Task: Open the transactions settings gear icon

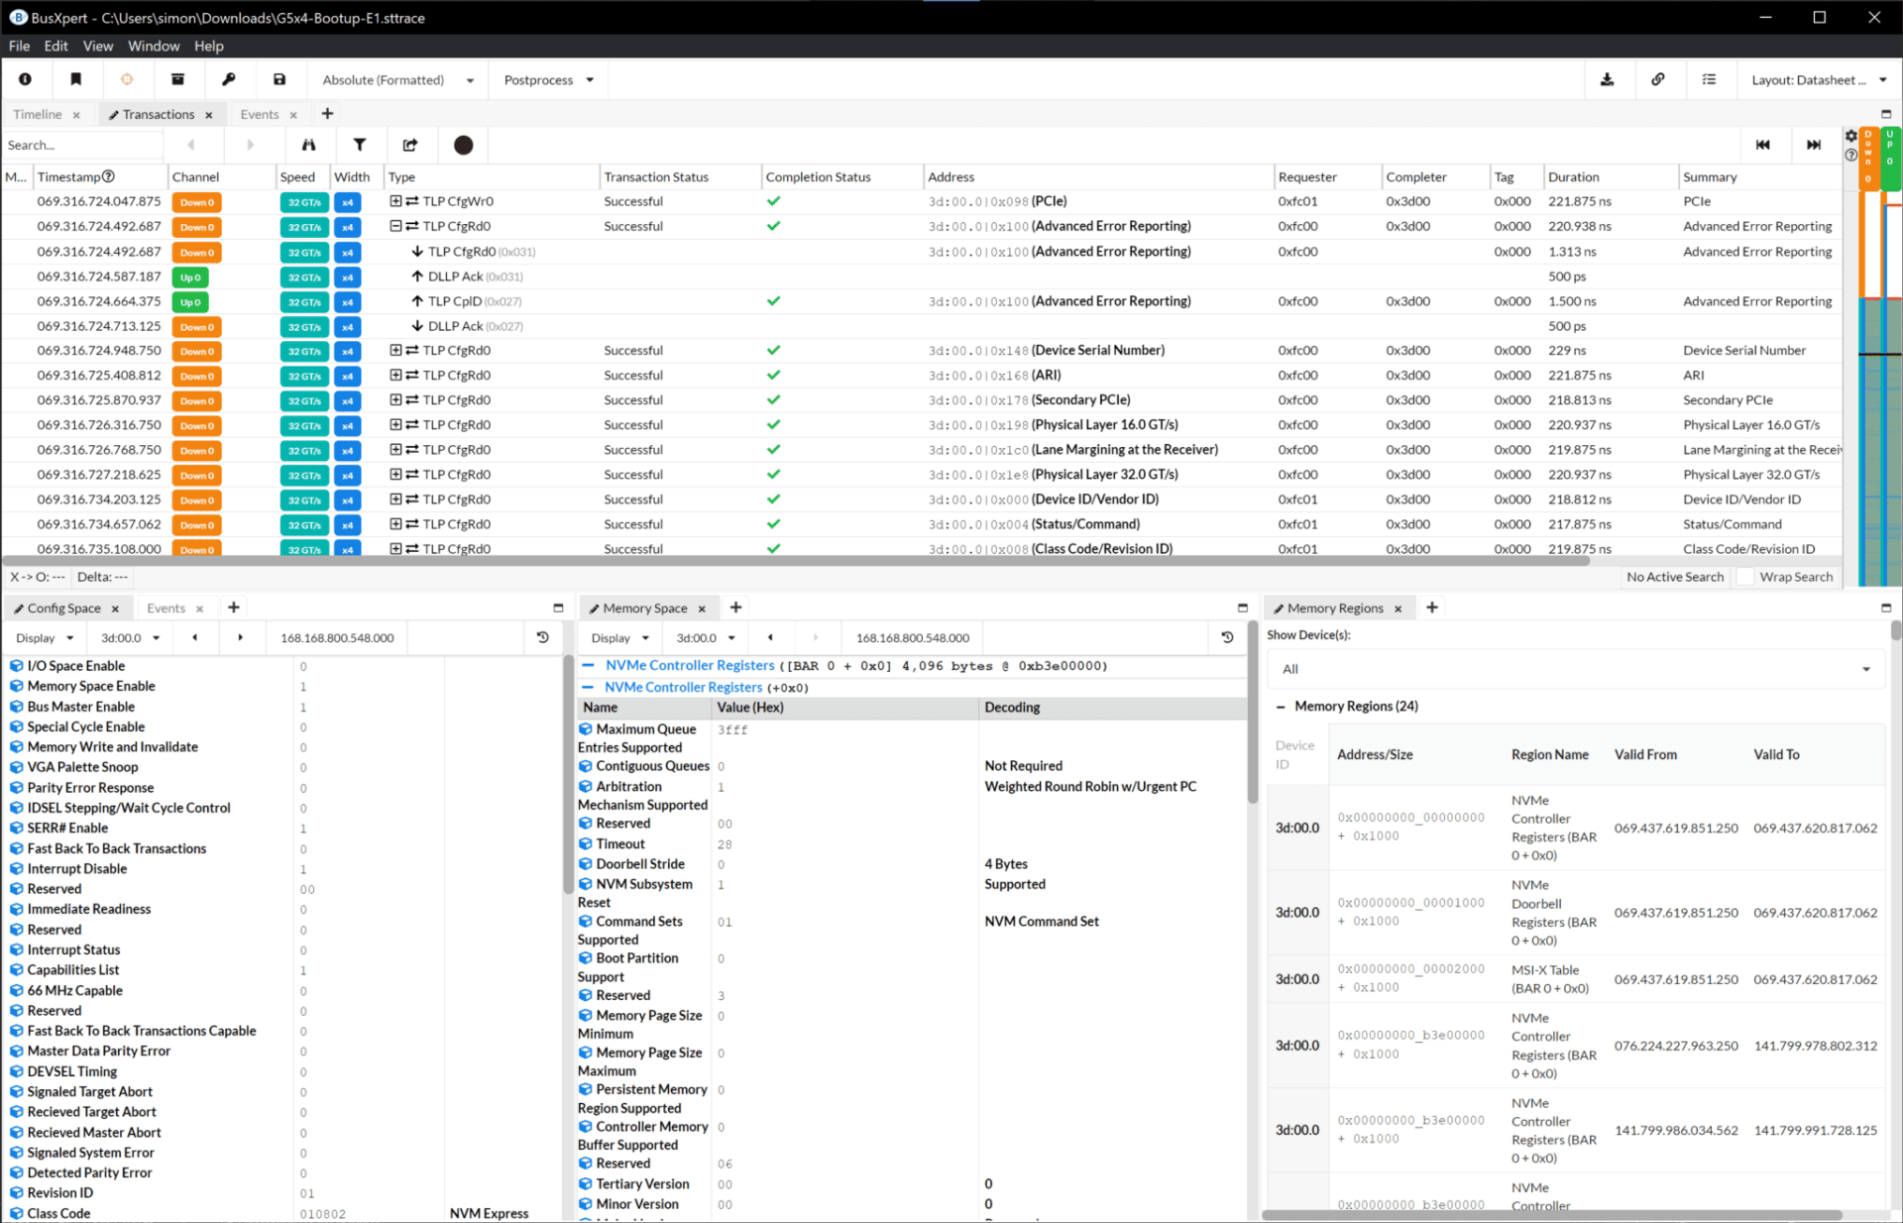Action: pos(1850,136)
